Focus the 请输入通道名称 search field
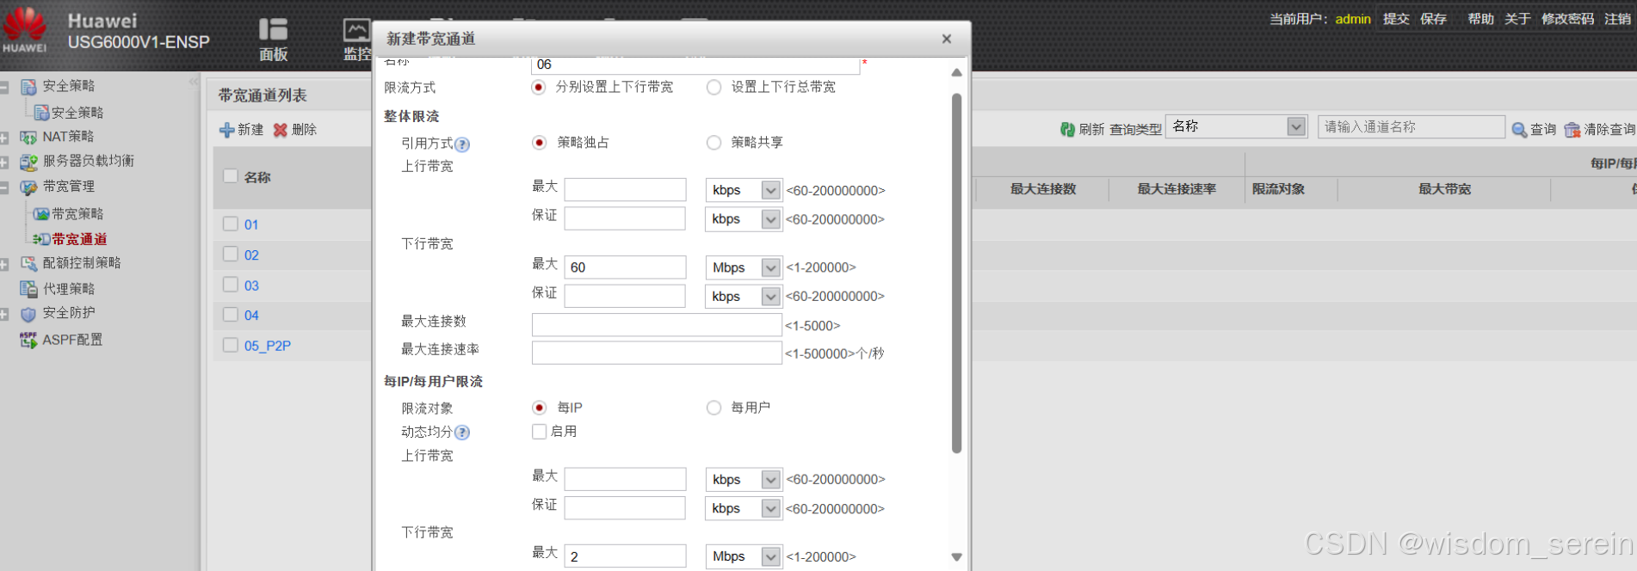Screen dimensions: 1637x571 click(1411, 127)
